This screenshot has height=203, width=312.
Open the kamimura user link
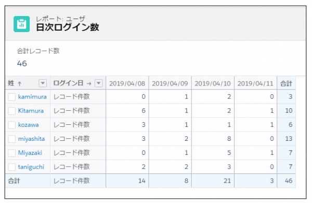32,97
